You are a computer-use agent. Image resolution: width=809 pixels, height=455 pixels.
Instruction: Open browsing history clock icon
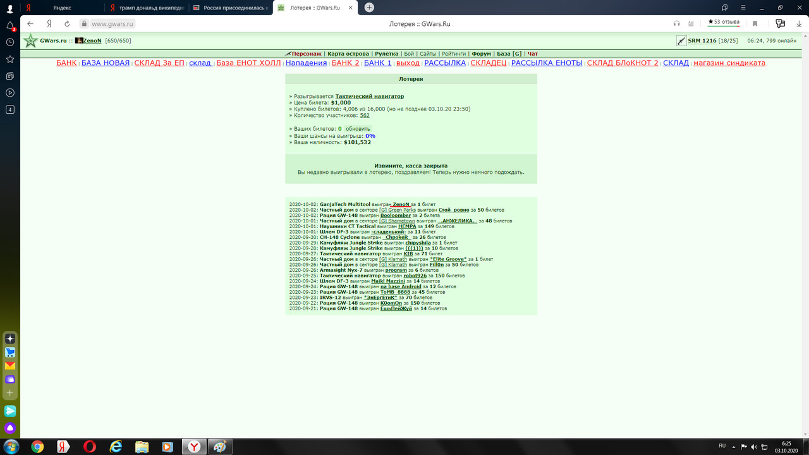[x=10, y=42]
